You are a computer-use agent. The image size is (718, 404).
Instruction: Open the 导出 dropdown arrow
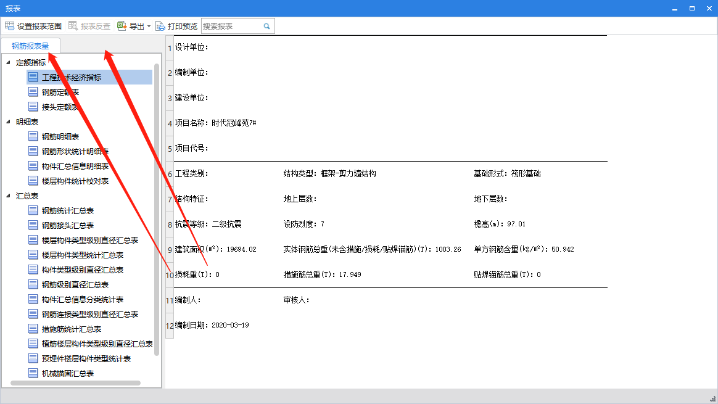(x=149, y=27)
